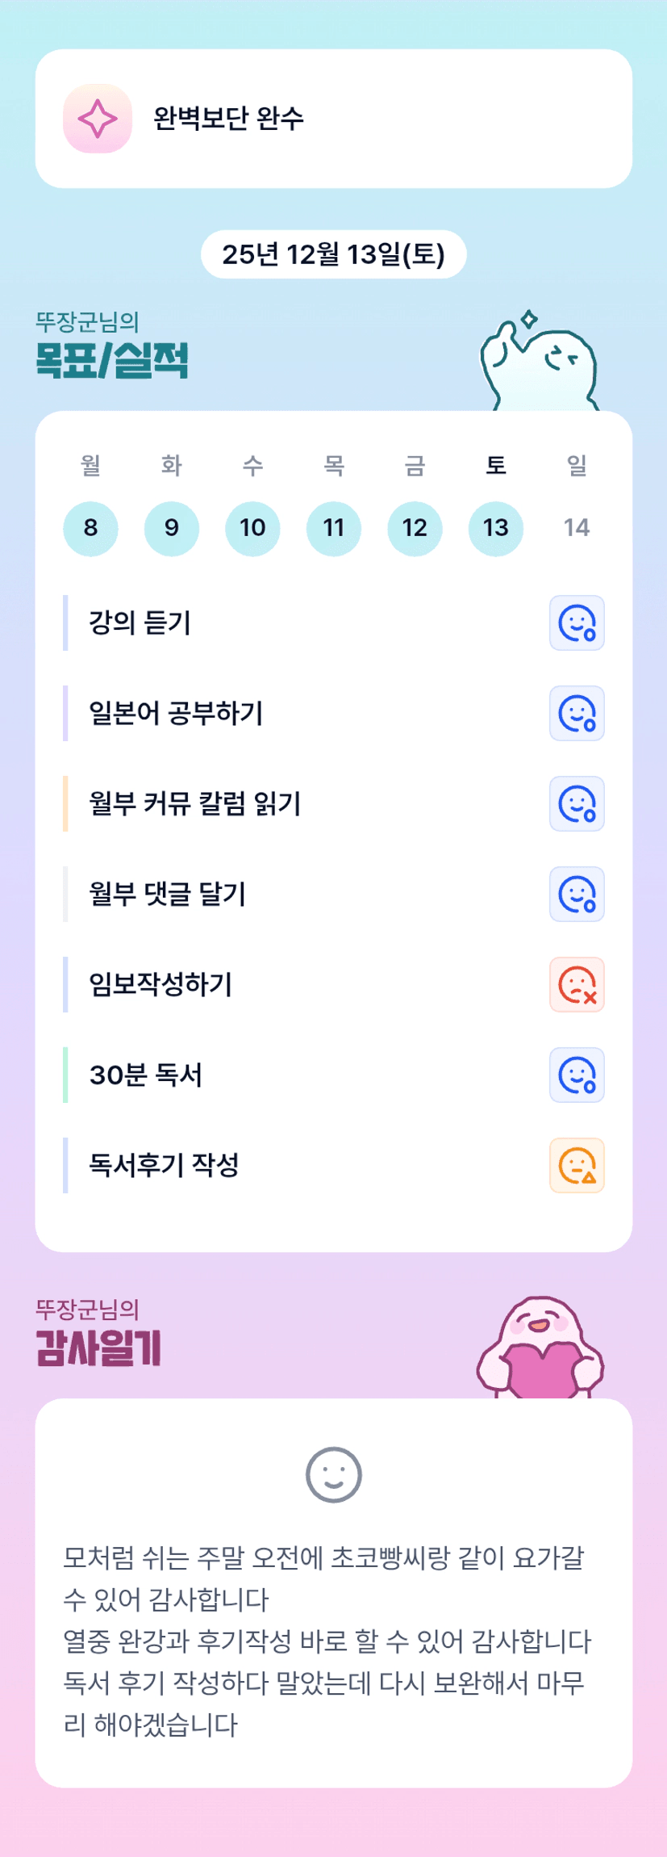Switch to Wednesday the 10th

click(x=252, y=528)
